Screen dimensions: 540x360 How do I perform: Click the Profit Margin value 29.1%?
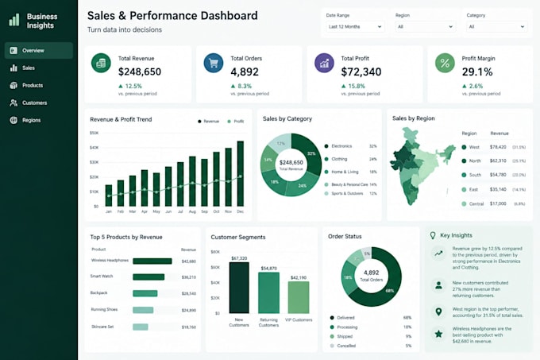(x=477, y=72)
